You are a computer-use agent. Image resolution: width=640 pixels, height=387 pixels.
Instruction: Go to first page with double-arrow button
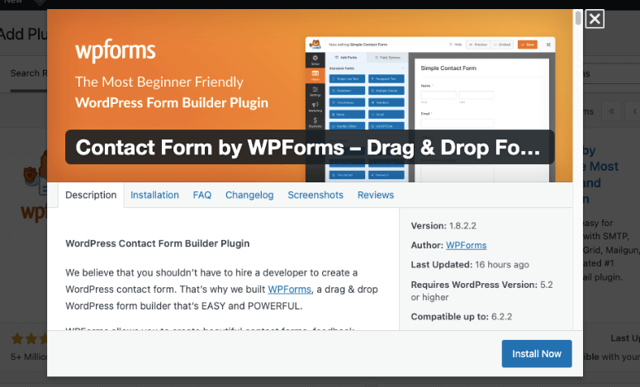click(611, 111)
